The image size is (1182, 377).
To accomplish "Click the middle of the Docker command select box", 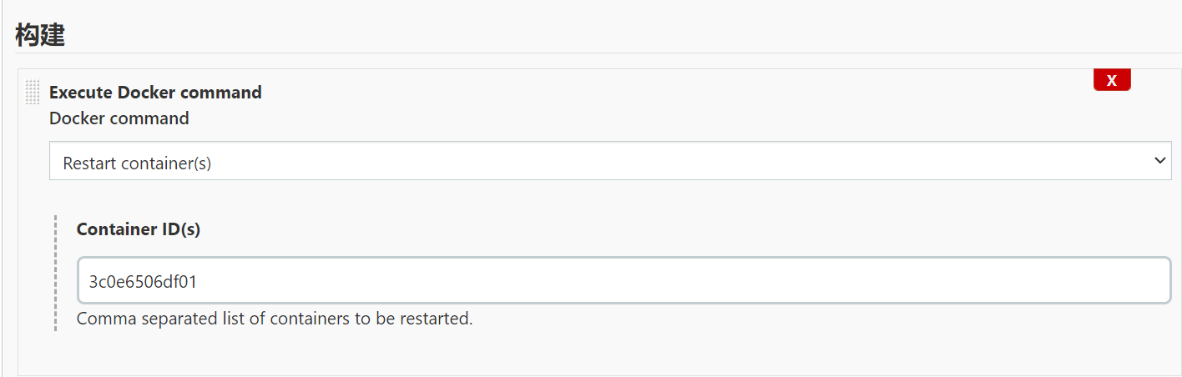I will tap(609, 161).
